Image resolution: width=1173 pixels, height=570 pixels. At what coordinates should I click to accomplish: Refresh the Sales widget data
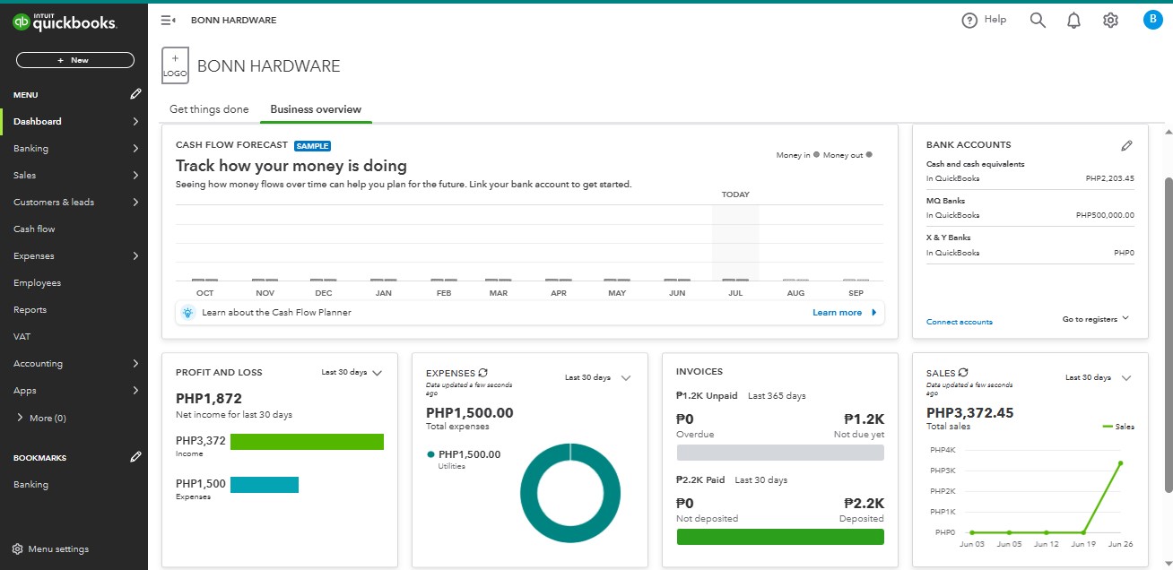coord(963,373)
